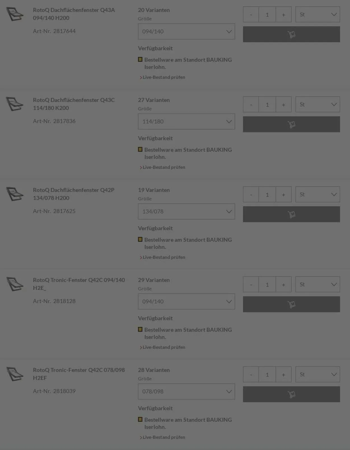Image resolution: width=350 pixels, height=450 pixels.
Task: Change unit St for Tronic-Fenster 078/098
Action: pyautogui.click(x=318, y=374)
